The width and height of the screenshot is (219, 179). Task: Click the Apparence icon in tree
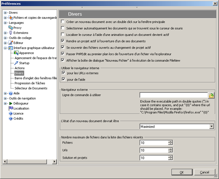click(16, 53)
